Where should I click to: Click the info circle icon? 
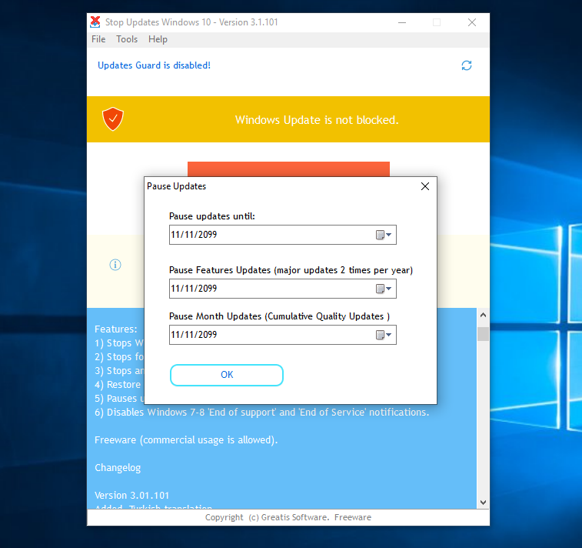coord(115,265)
